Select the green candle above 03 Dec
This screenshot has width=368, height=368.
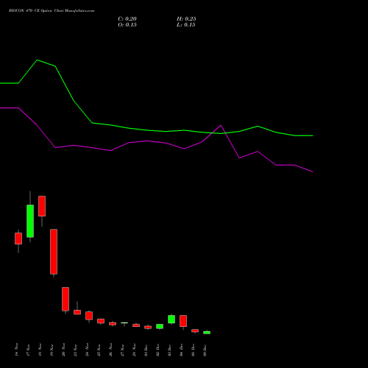(x=171, y=319)
